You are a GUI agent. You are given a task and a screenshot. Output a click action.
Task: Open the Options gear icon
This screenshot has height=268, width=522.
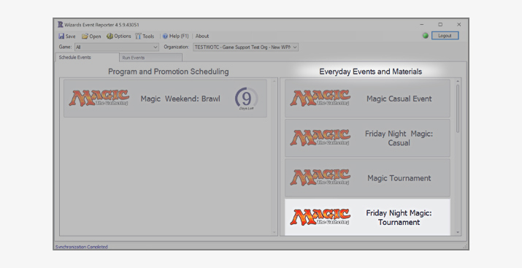tap(110, 36)
